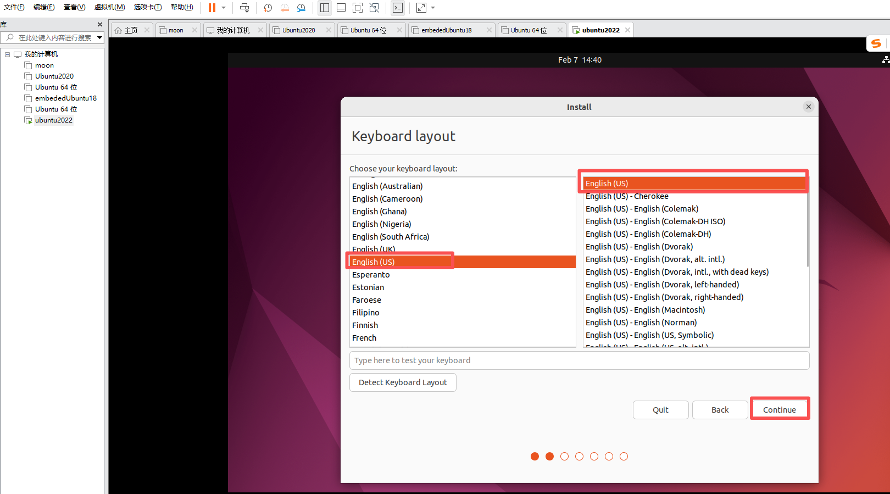Screen dimensions: 890x494
Task: Select English (US) in the left layout list
Action: pyautogui.click(x=463, y=262)
